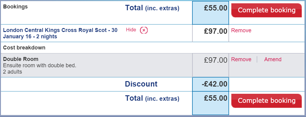This screenshot has height=117, width=306.
Task: Click the top Complete booking button
Action: (x=266, y=10)
